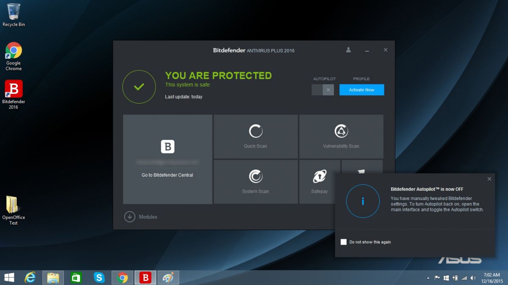The image size is (508, 285).
Task: Open the Windows Start menu
Action: click(x=8, y=278)
